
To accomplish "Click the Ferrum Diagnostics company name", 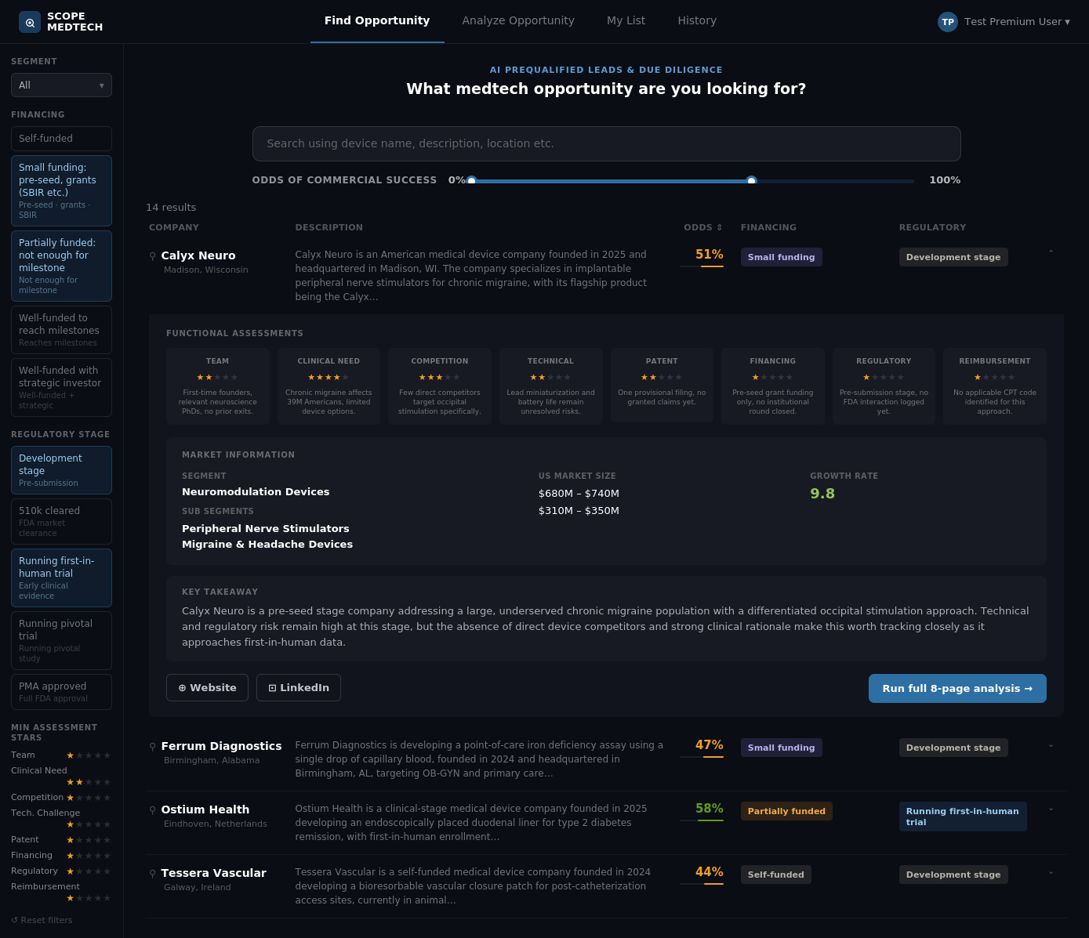I will 221,746.
